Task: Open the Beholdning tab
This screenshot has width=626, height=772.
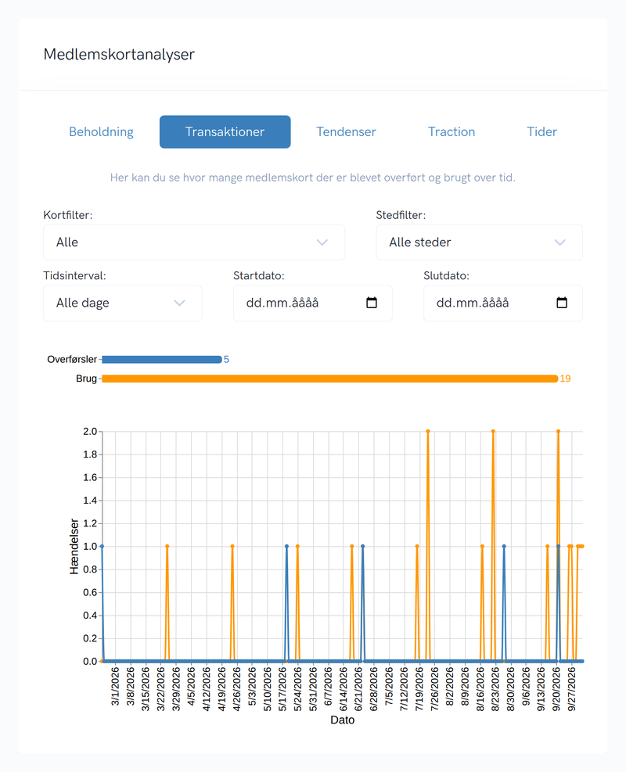Action: 101,131
